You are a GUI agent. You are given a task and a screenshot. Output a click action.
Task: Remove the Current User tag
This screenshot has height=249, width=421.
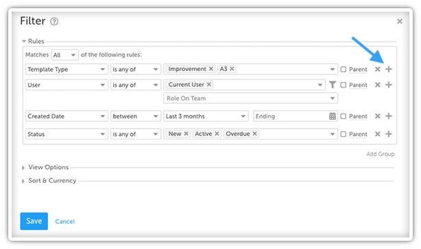(209, 85)
